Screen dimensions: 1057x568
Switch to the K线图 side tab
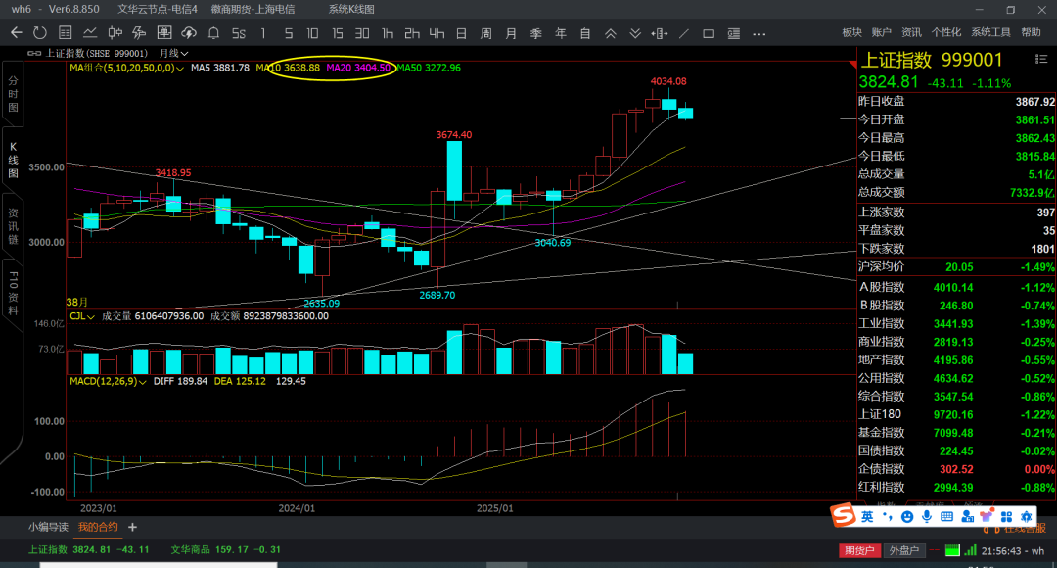(13, 161)
